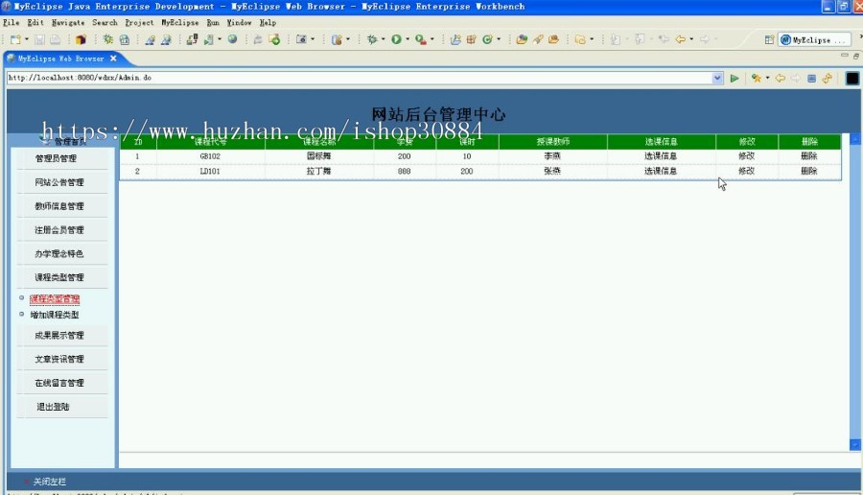This screenshot has width=863, height=495.
Task: Click the browser Back arrow icon
Action: point(781,79)
